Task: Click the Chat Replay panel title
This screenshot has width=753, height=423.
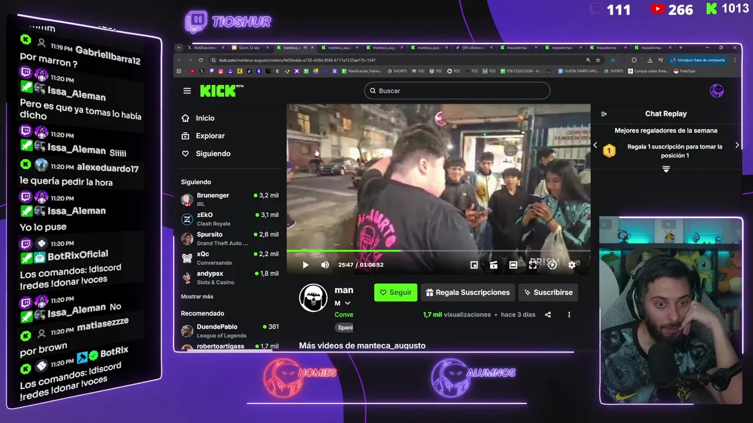Action: (x=666, y=114)
